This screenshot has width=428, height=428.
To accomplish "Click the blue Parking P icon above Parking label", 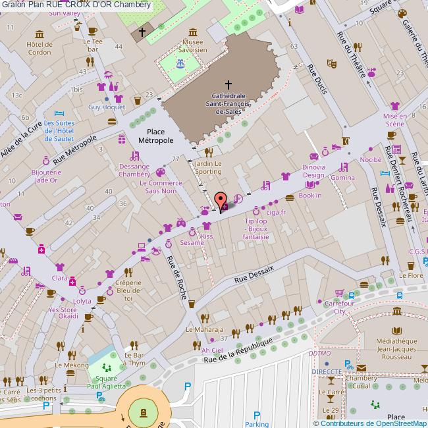I will 257,415.
